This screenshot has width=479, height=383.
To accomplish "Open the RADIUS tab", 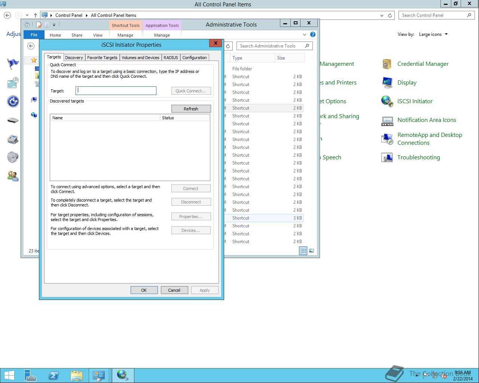I will click(x=171, y=58).
